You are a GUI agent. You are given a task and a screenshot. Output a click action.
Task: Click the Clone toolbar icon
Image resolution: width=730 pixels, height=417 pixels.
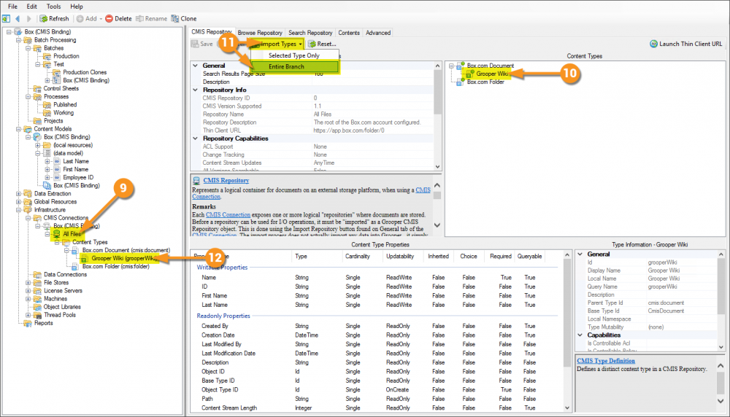coord(174,18)
